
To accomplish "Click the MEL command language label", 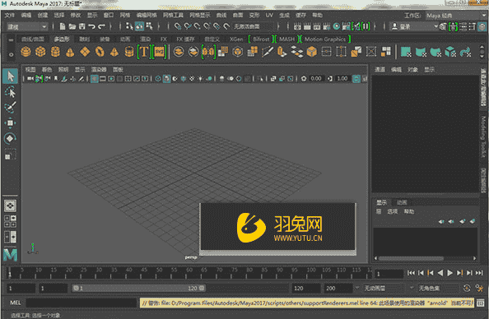I will click(16, 303).
